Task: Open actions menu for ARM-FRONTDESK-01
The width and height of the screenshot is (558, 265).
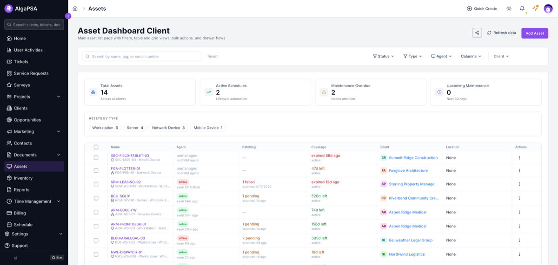Action: coord(519,226)
